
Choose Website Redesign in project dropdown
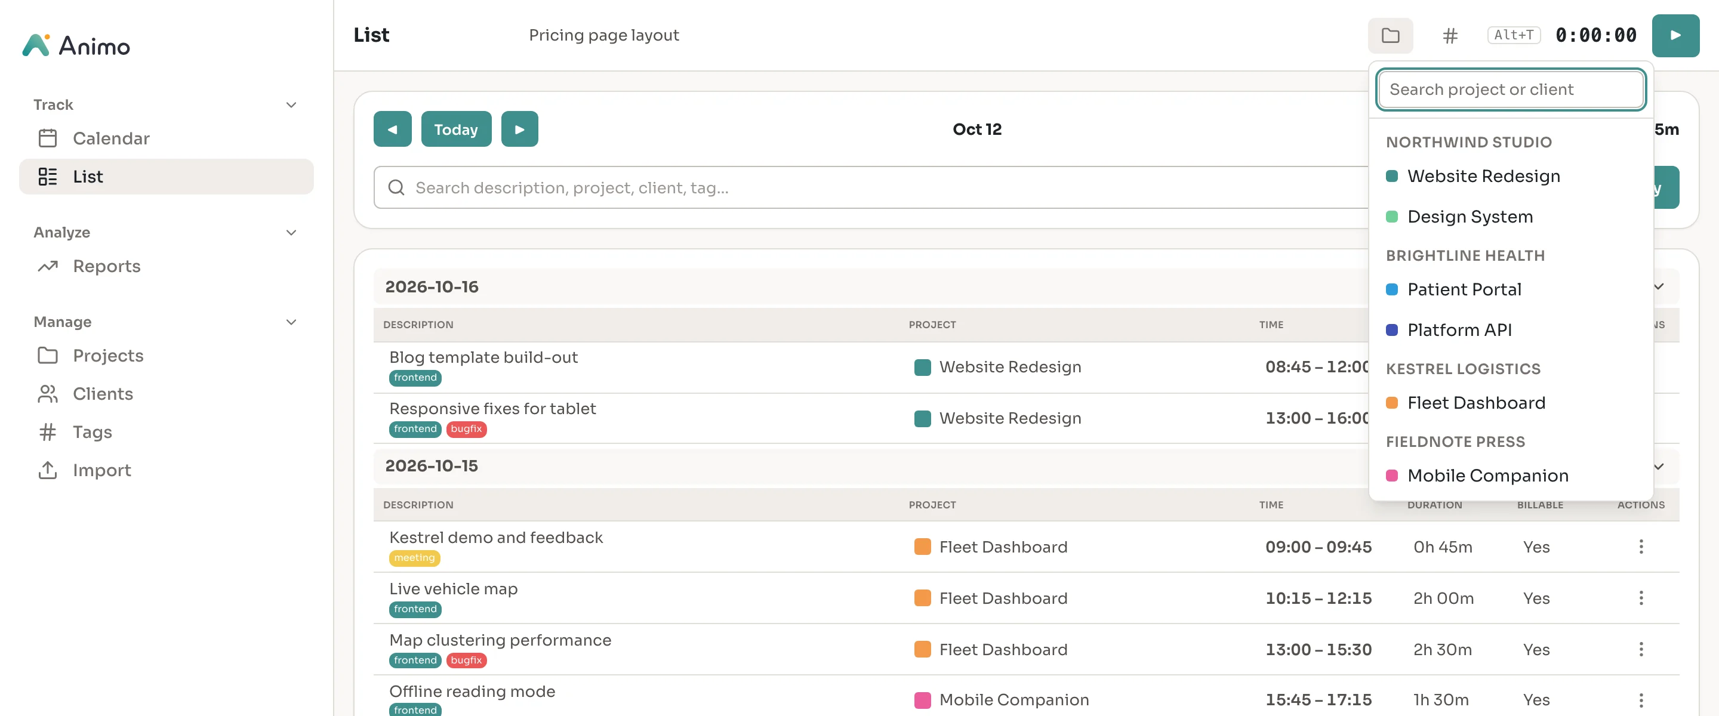click(1511, 176)
